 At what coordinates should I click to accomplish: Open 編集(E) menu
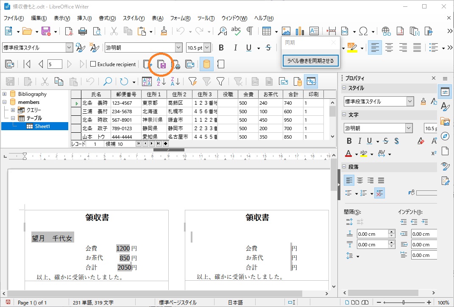[x=39, y=18]
